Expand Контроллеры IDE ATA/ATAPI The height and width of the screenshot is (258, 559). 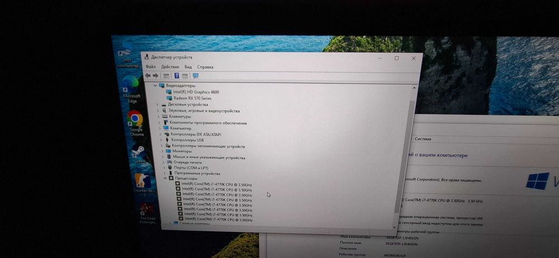161,135
